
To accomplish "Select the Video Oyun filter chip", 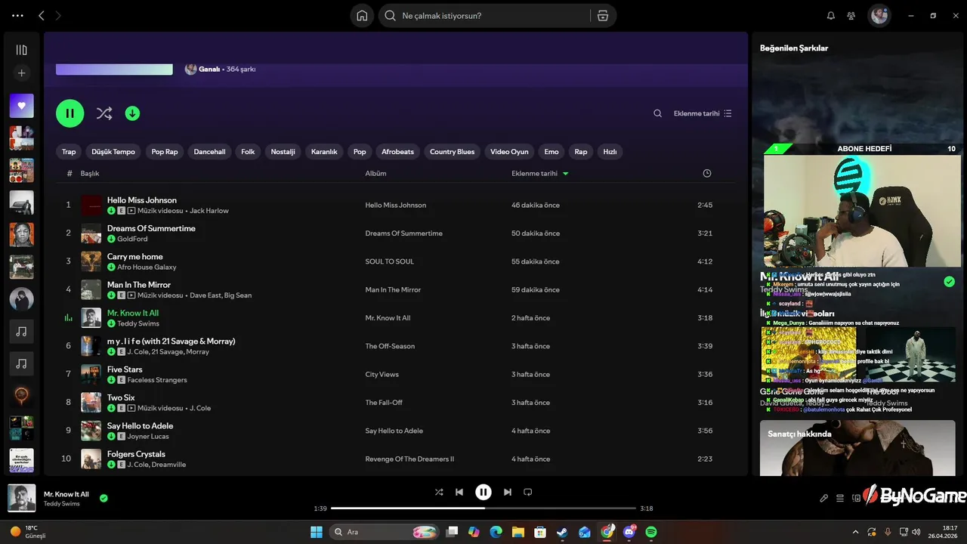I will coord(509,152).
